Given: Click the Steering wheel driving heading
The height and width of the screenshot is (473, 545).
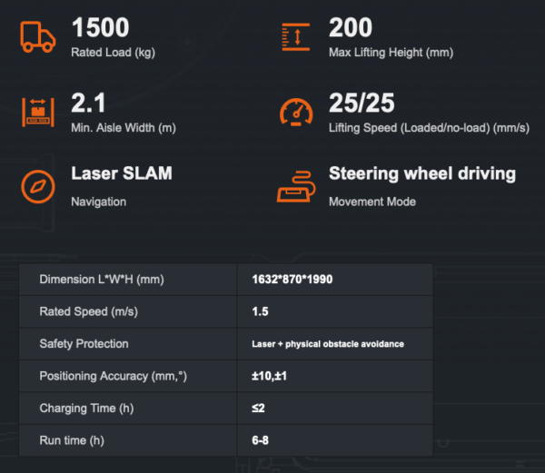Looking at the screenshot, I should click(x=422, y=173).
